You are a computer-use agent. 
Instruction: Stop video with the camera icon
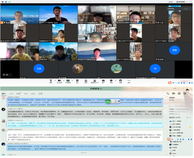coord(59,80)
